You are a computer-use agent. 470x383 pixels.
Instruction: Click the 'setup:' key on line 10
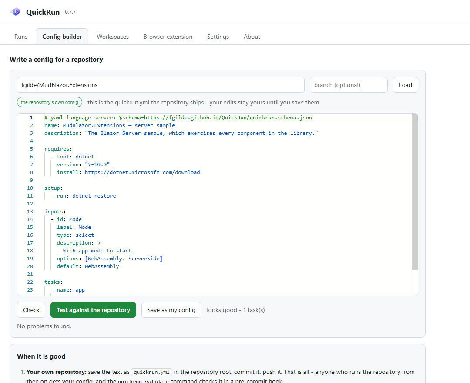(x=54, y=188)
